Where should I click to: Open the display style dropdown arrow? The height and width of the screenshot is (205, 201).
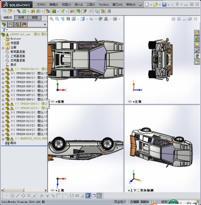pyautogui.click(x=87, y=19)
